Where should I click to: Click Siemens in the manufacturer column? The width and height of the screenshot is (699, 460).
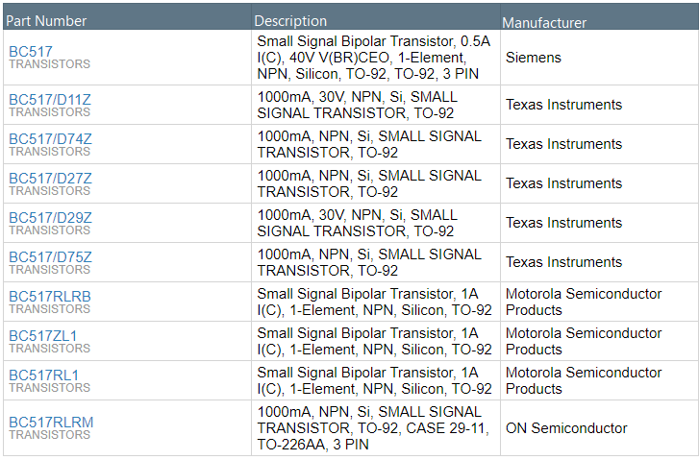tap(533, 58)
